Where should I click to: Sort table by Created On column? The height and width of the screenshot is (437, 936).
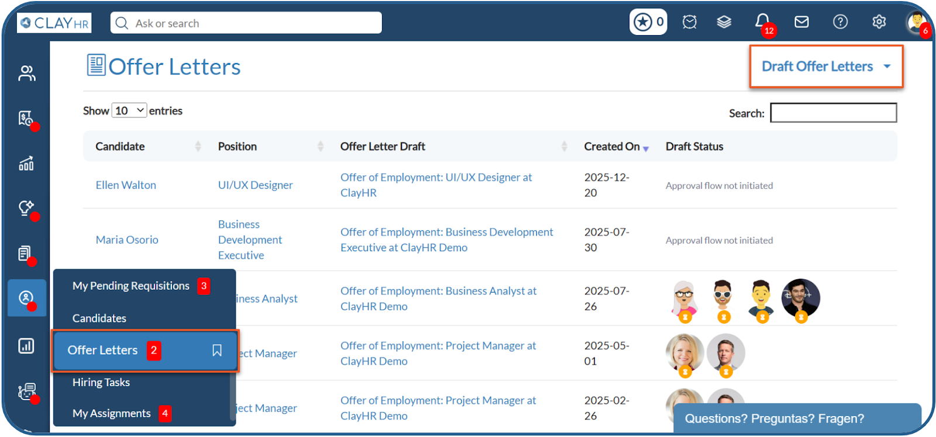[617, 147]
